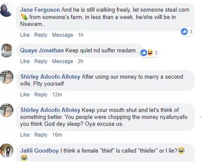Screen dimensions: 202x166
Task: Like Quaye Jonathan's comment
Action: click(x=25, y=61)
